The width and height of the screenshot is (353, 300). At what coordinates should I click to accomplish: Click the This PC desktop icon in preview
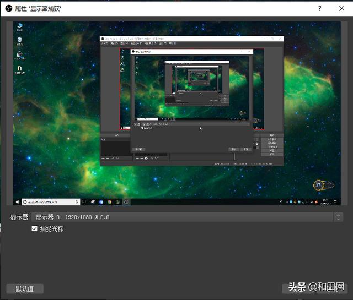coord(20,27)
